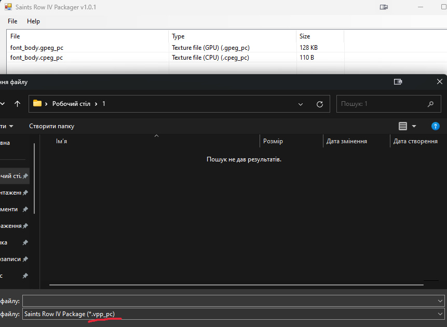447x327 pixels.
Task: Open the "Saints Row IV Package (*.vpp_pc)" file type dropdown
Action: coord(234,314)
